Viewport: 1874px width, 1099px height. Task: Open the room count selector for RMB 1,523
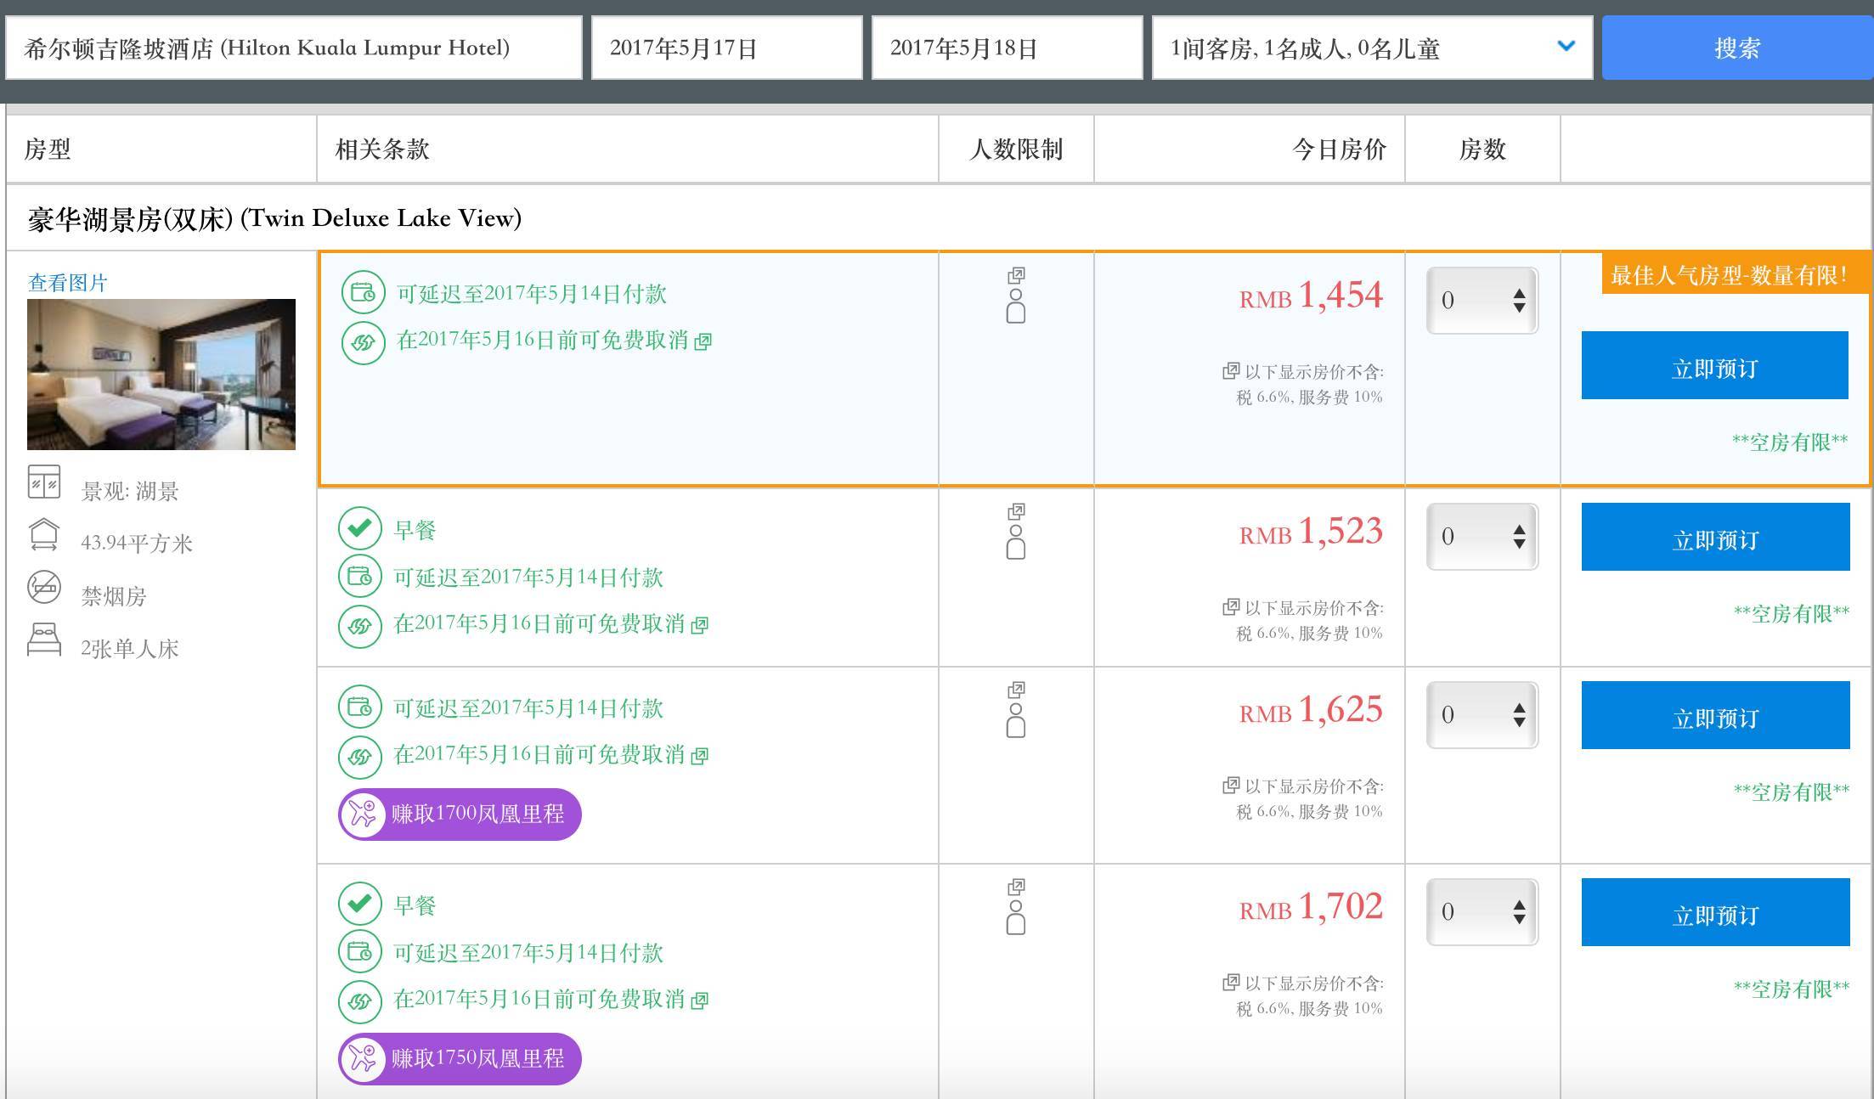pyautogui.click(x=1482, y=537)
